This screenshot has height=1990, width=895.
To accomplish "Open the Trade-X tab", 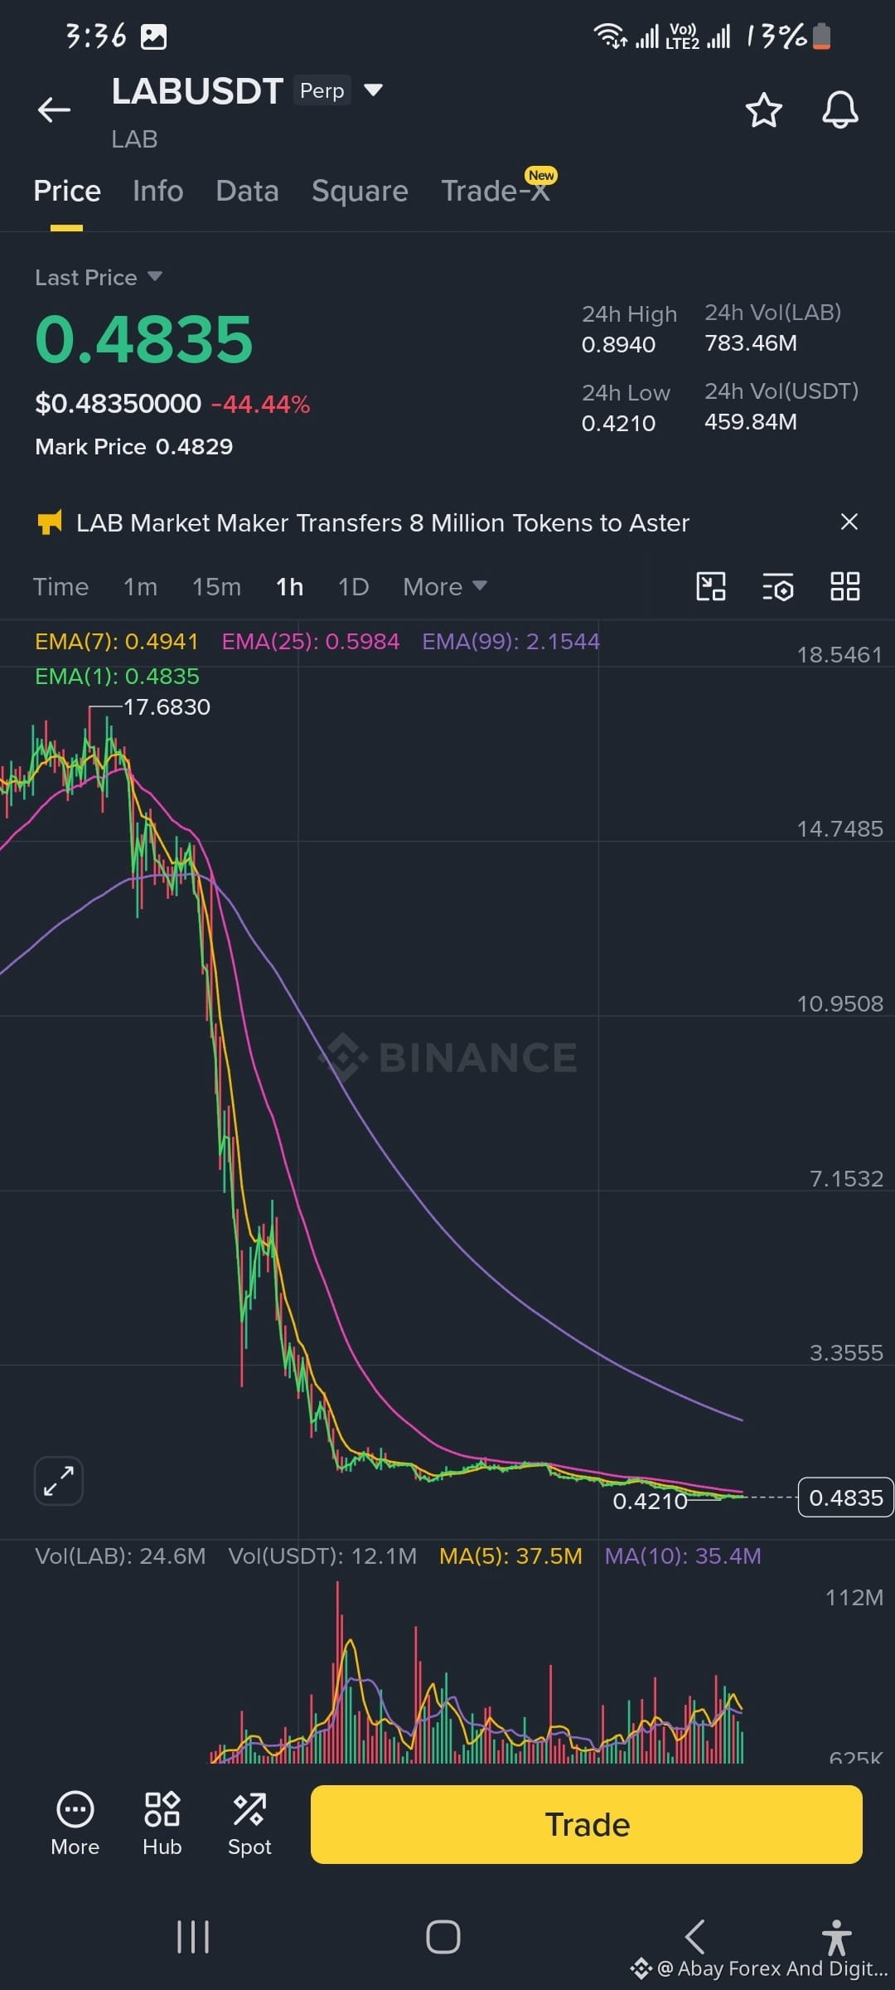I will pos(496,191).
